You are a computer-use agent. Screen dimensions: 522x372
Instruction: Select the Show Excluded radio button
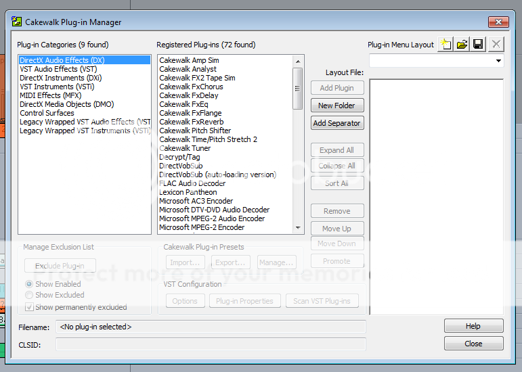[x=29, y=295]
